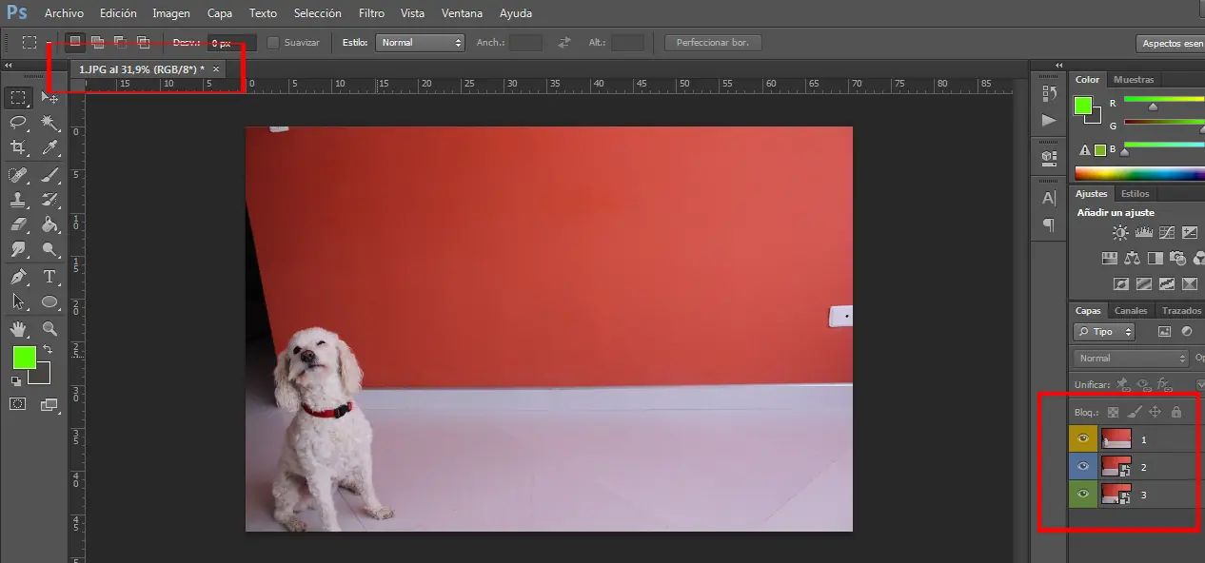Select the Clone Stamp tool

pos(18,200)
